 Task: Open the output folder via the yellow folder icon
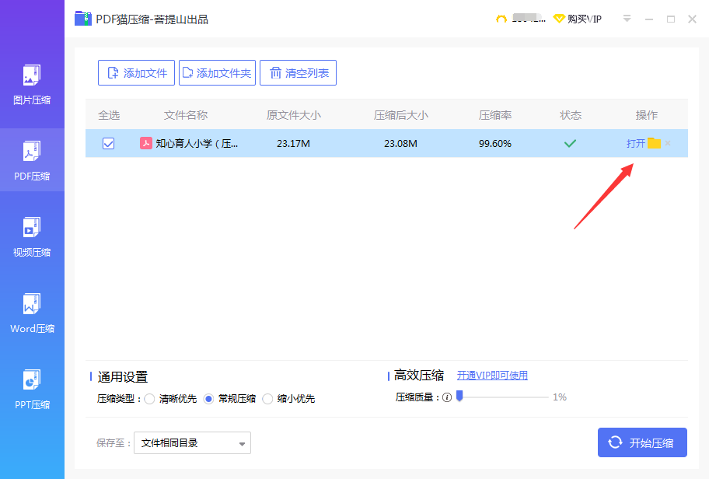click(x=654, y=143)
